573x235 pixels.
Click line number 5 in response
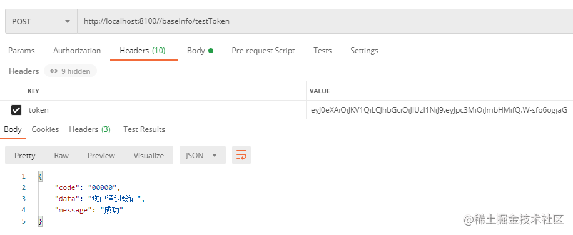(x=24, y=221)
